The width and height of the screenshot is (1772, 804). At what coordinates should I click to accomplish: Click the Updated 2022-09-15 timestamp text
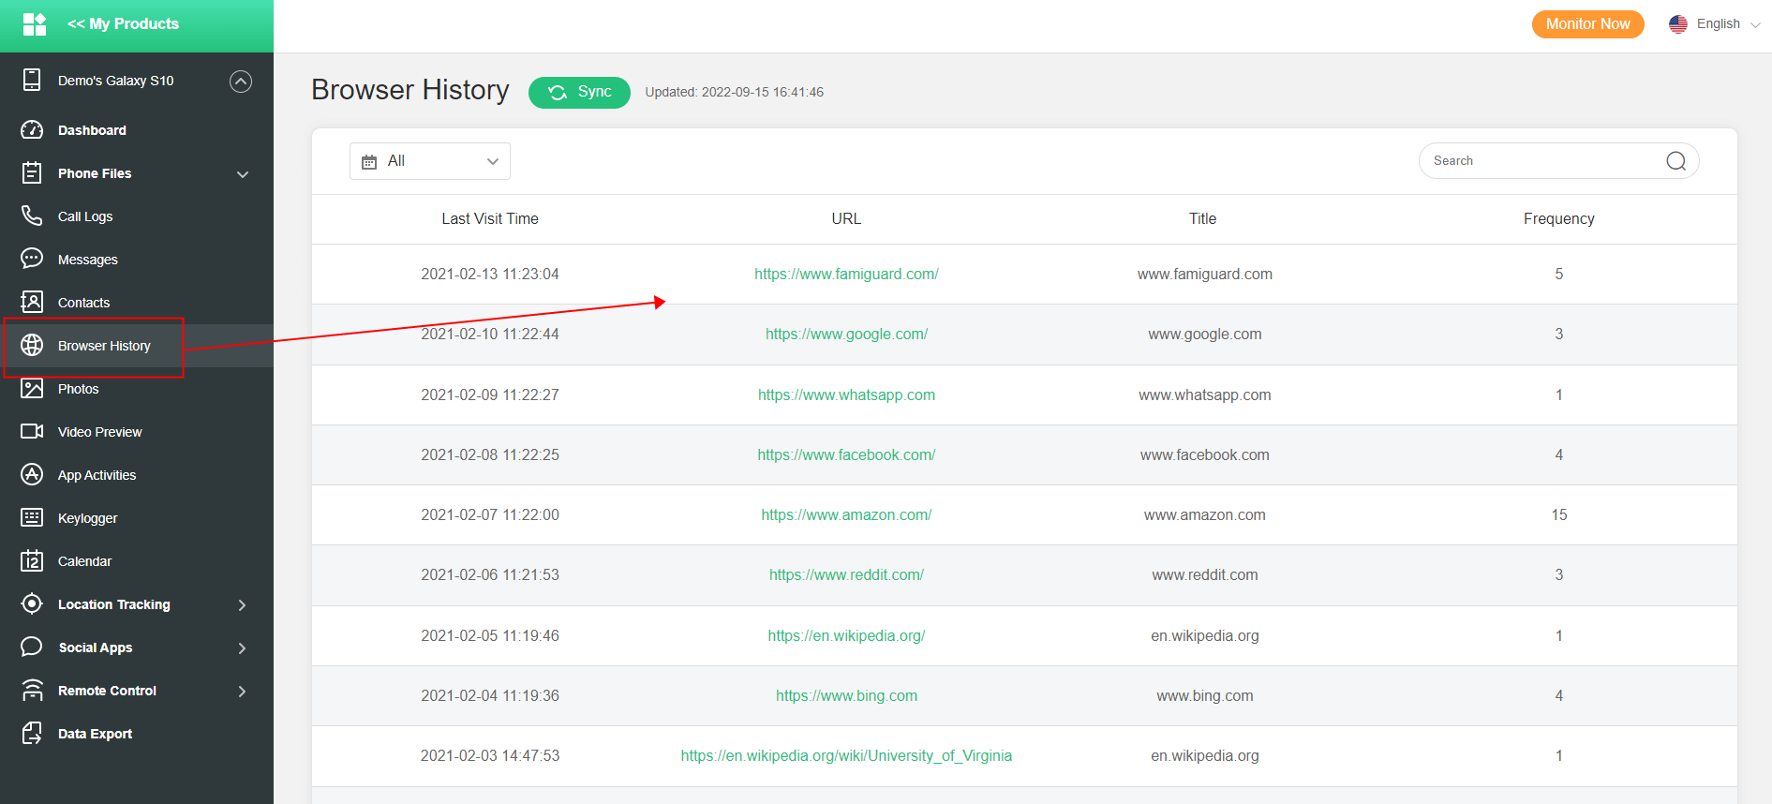coord(734,92)
